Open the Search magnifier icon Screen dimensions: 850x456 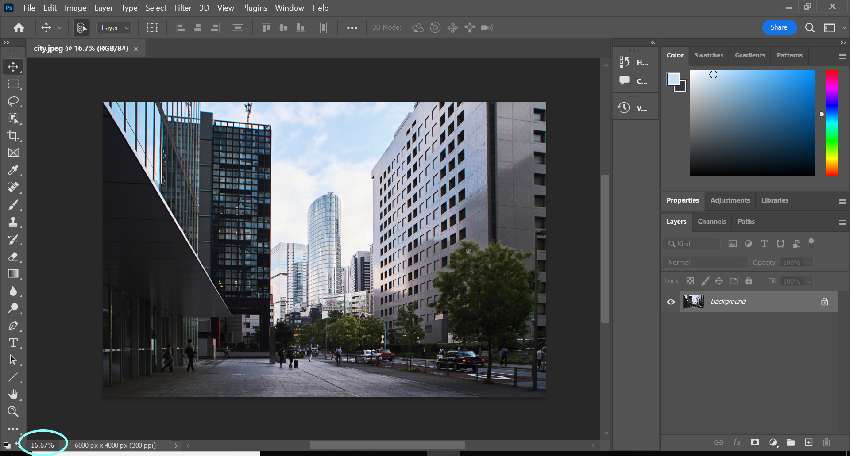coord(810,28)
